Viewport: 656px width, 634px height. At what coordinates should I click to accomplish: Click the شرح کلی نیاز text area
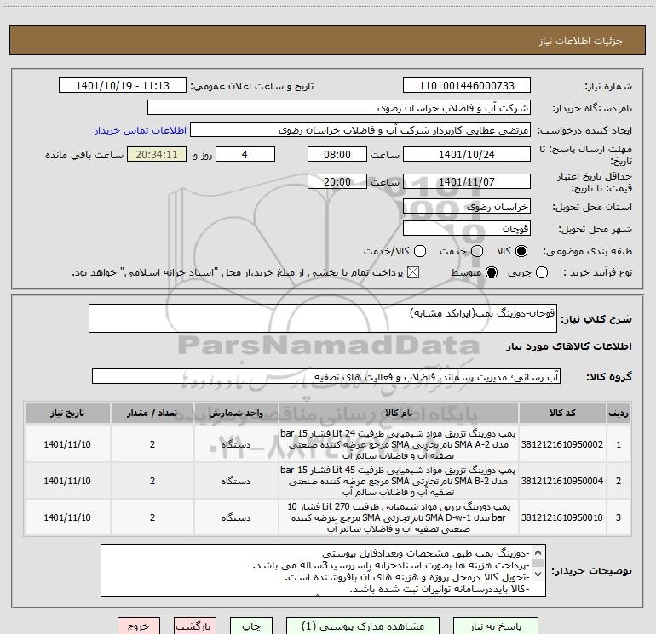point(323,318)
